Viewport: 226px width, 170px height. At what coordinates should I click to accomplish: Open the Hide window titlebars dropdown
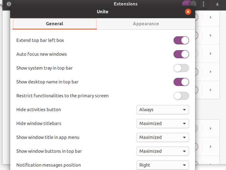163,124
